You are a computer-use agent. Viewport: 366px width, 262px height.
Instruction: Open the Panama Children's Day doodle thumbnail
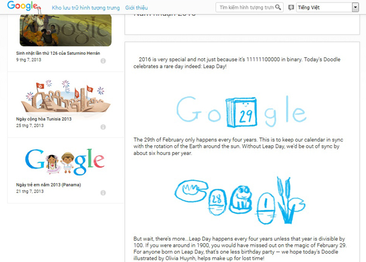coord(65,162)
